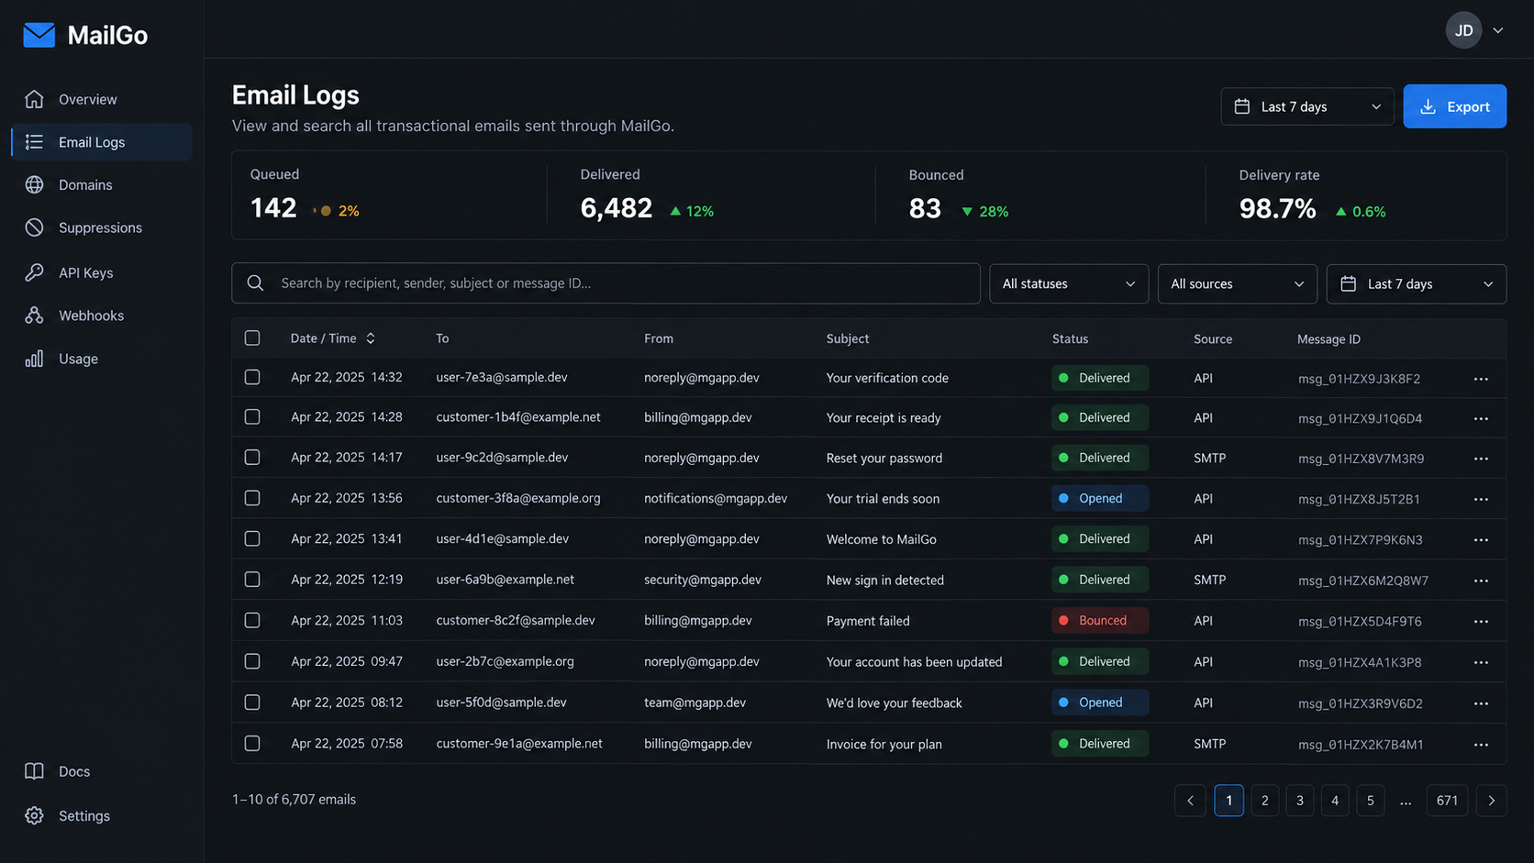The image size is (1534, 863).
Task: Open row actions for Invoice for your plan
Action: tap(1481, 745)
